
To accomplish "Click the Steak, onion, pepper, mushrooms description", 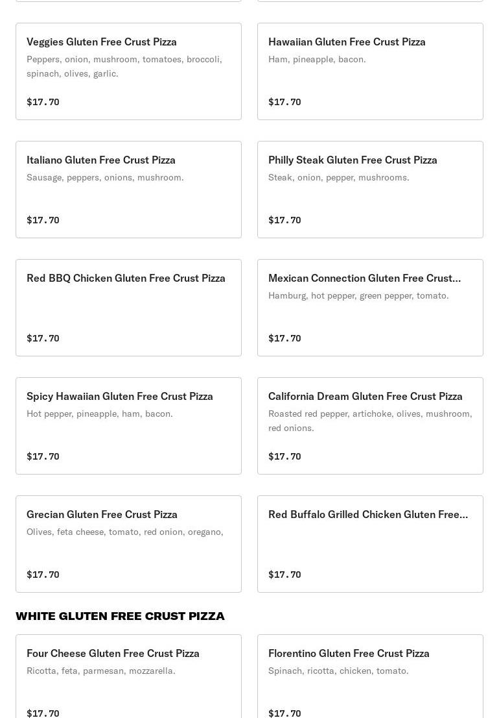I will click(x=338, y=177).
